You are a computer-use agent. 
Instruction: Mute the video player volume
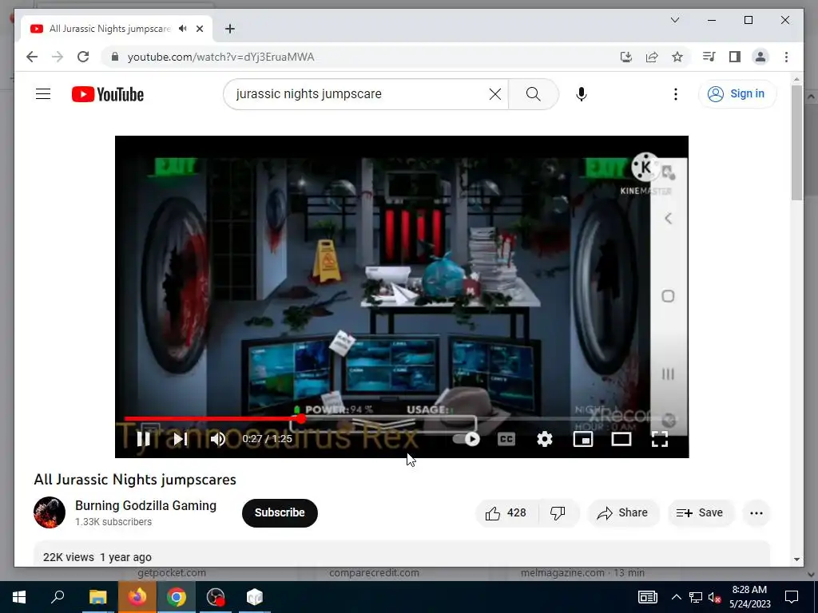coord(218,440)
